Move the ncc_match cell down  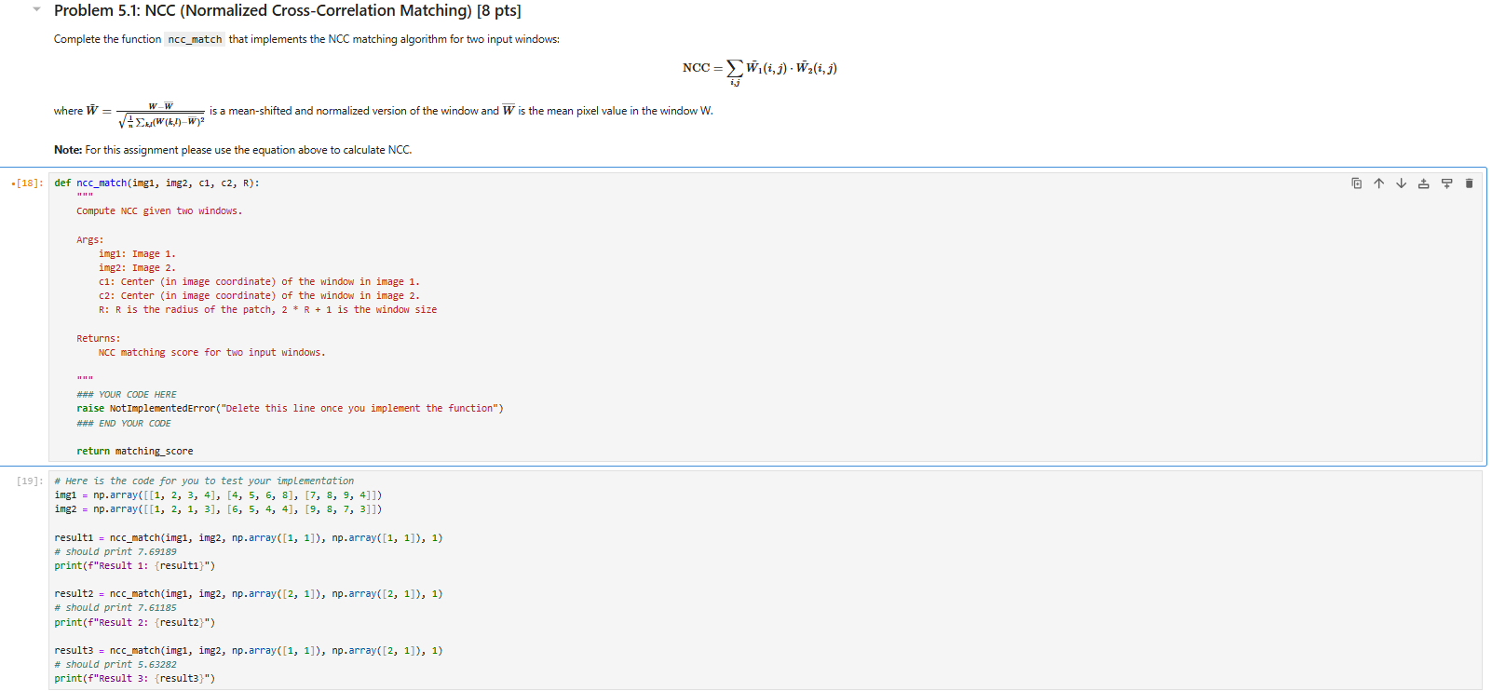1401,183
